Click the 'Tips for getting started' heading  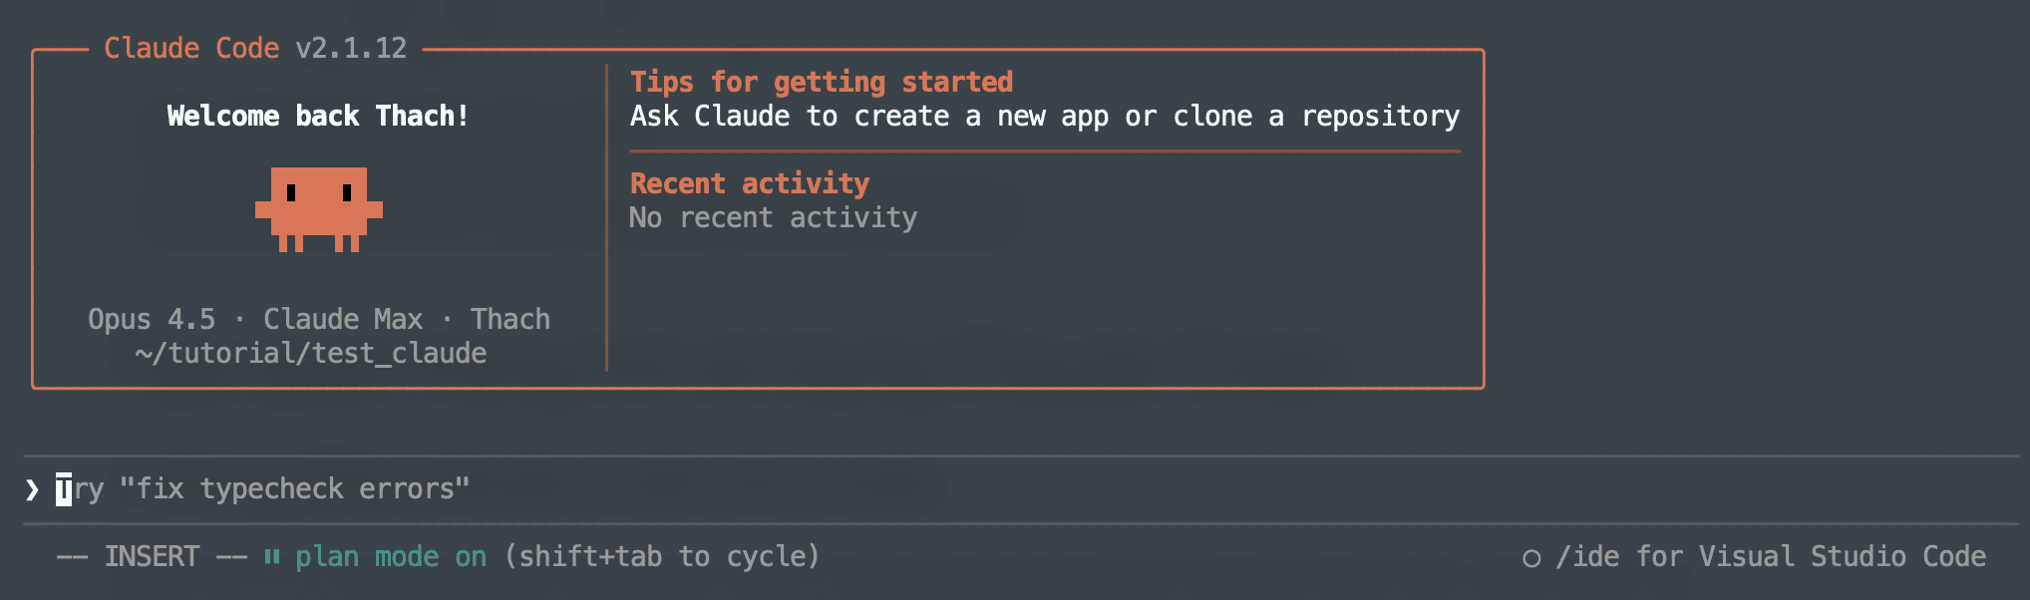coord(822,82)
